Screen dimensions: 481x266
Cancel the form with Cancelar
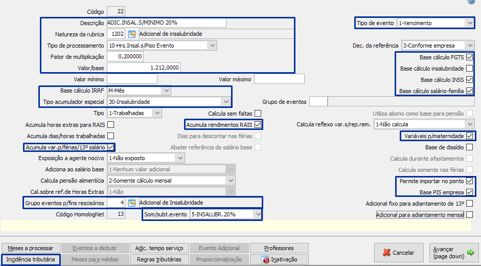[399, 253]
